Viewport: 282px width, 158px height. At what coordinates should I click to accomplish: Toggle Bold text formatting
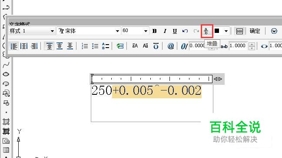coord(154,31)
